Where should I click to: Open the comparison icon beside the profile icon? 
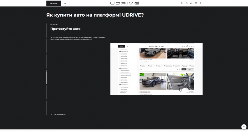196,3
